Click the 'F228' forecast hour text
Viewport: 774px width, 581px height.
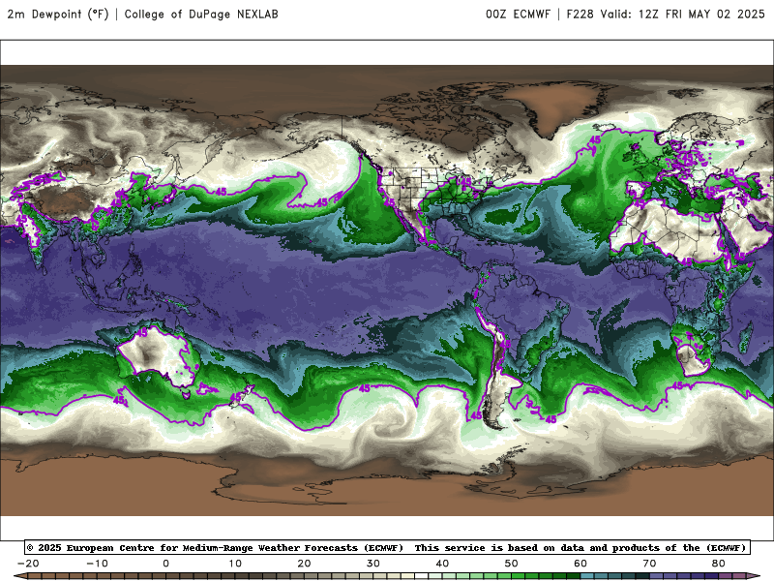click(580, 15)
